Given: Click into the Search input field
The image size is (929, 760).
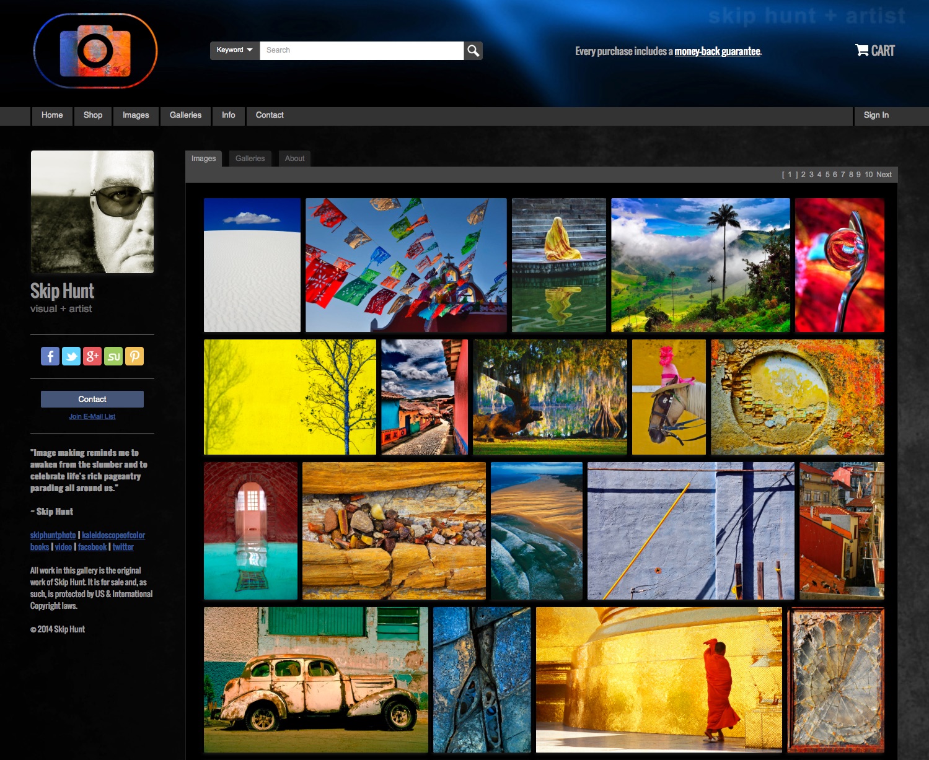Looking at the screenshot, I should pos(362,51).
